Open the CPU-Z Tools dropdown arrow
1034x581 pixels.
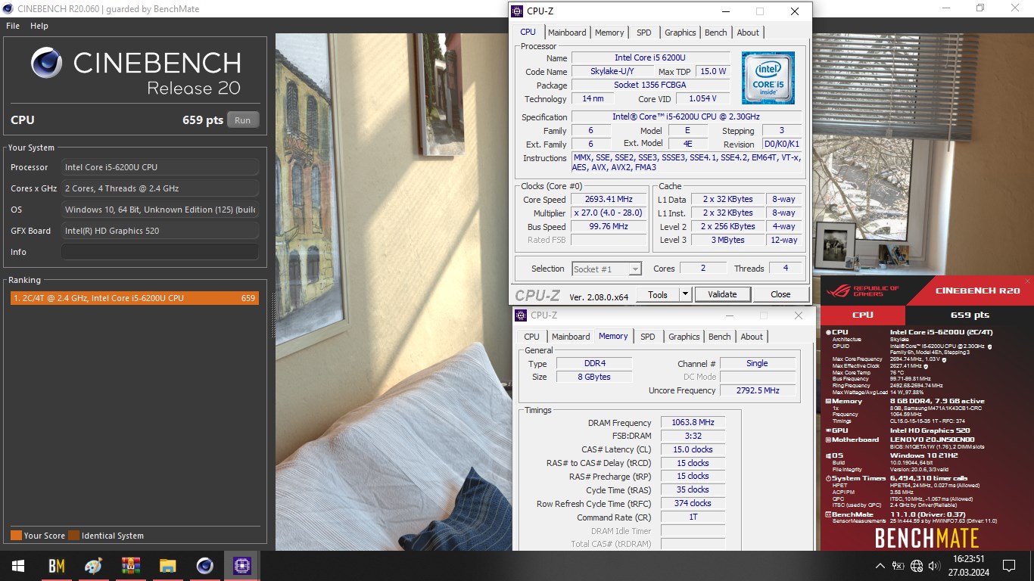pyautogui.click(x=685, y=294)
